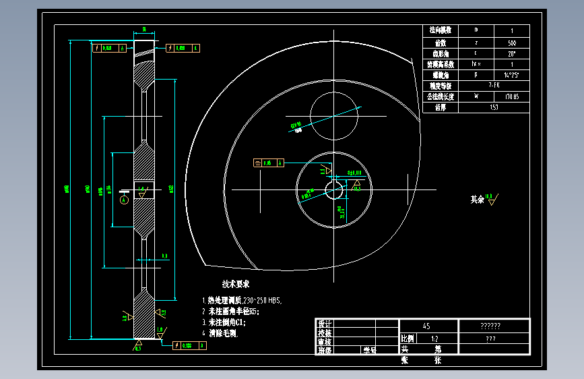Click the symbol 'z' in the 齿数 row

(x=476, y=42)
